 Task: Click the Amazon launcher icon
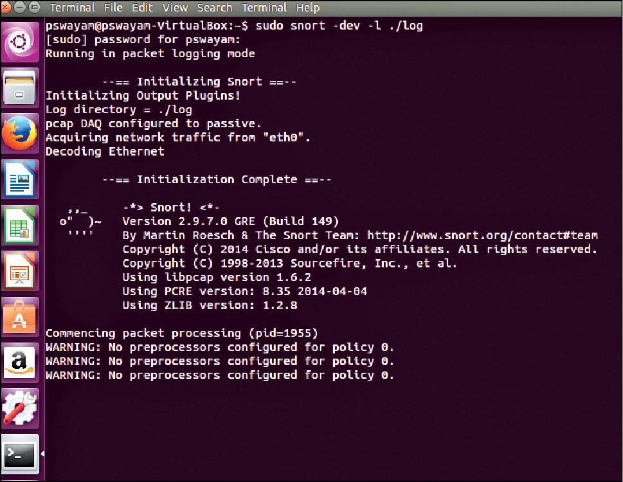(x=22, y=362)
